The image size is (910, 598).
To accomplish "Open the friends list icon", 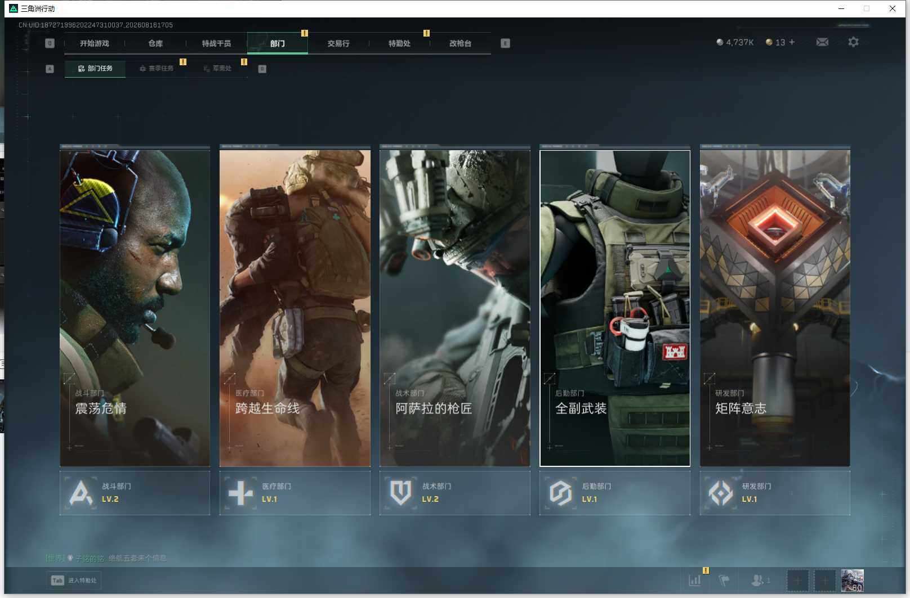I will (x=758, y=580).
